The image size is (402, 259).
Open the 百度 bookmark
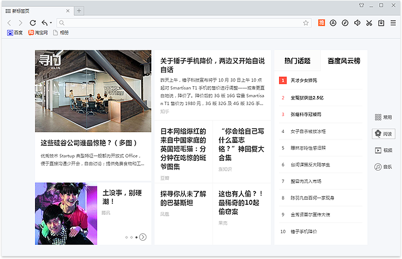click(15, 33)
